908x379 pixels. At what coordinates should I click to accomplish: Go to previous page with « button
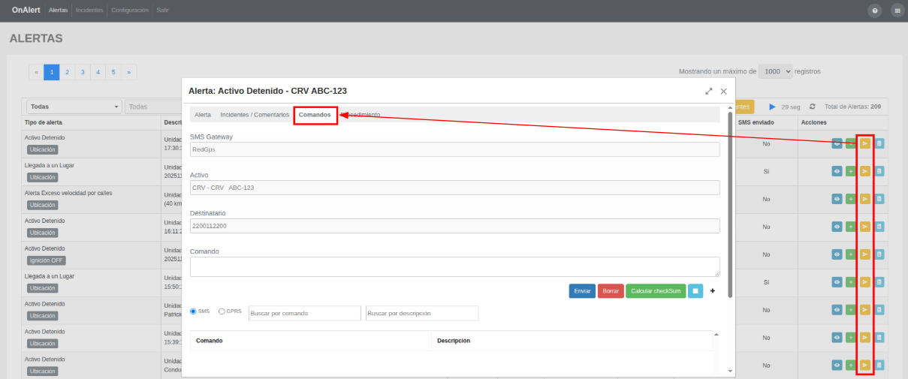(37, 72)
